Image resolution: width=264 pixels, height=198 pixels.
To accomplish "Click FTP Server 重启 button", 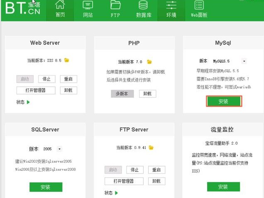I will (x=156, y=170).
